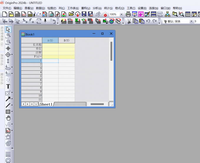Click the green arrows re-import icon
This screenshot has width=200, height=163.
coord(84,21)
